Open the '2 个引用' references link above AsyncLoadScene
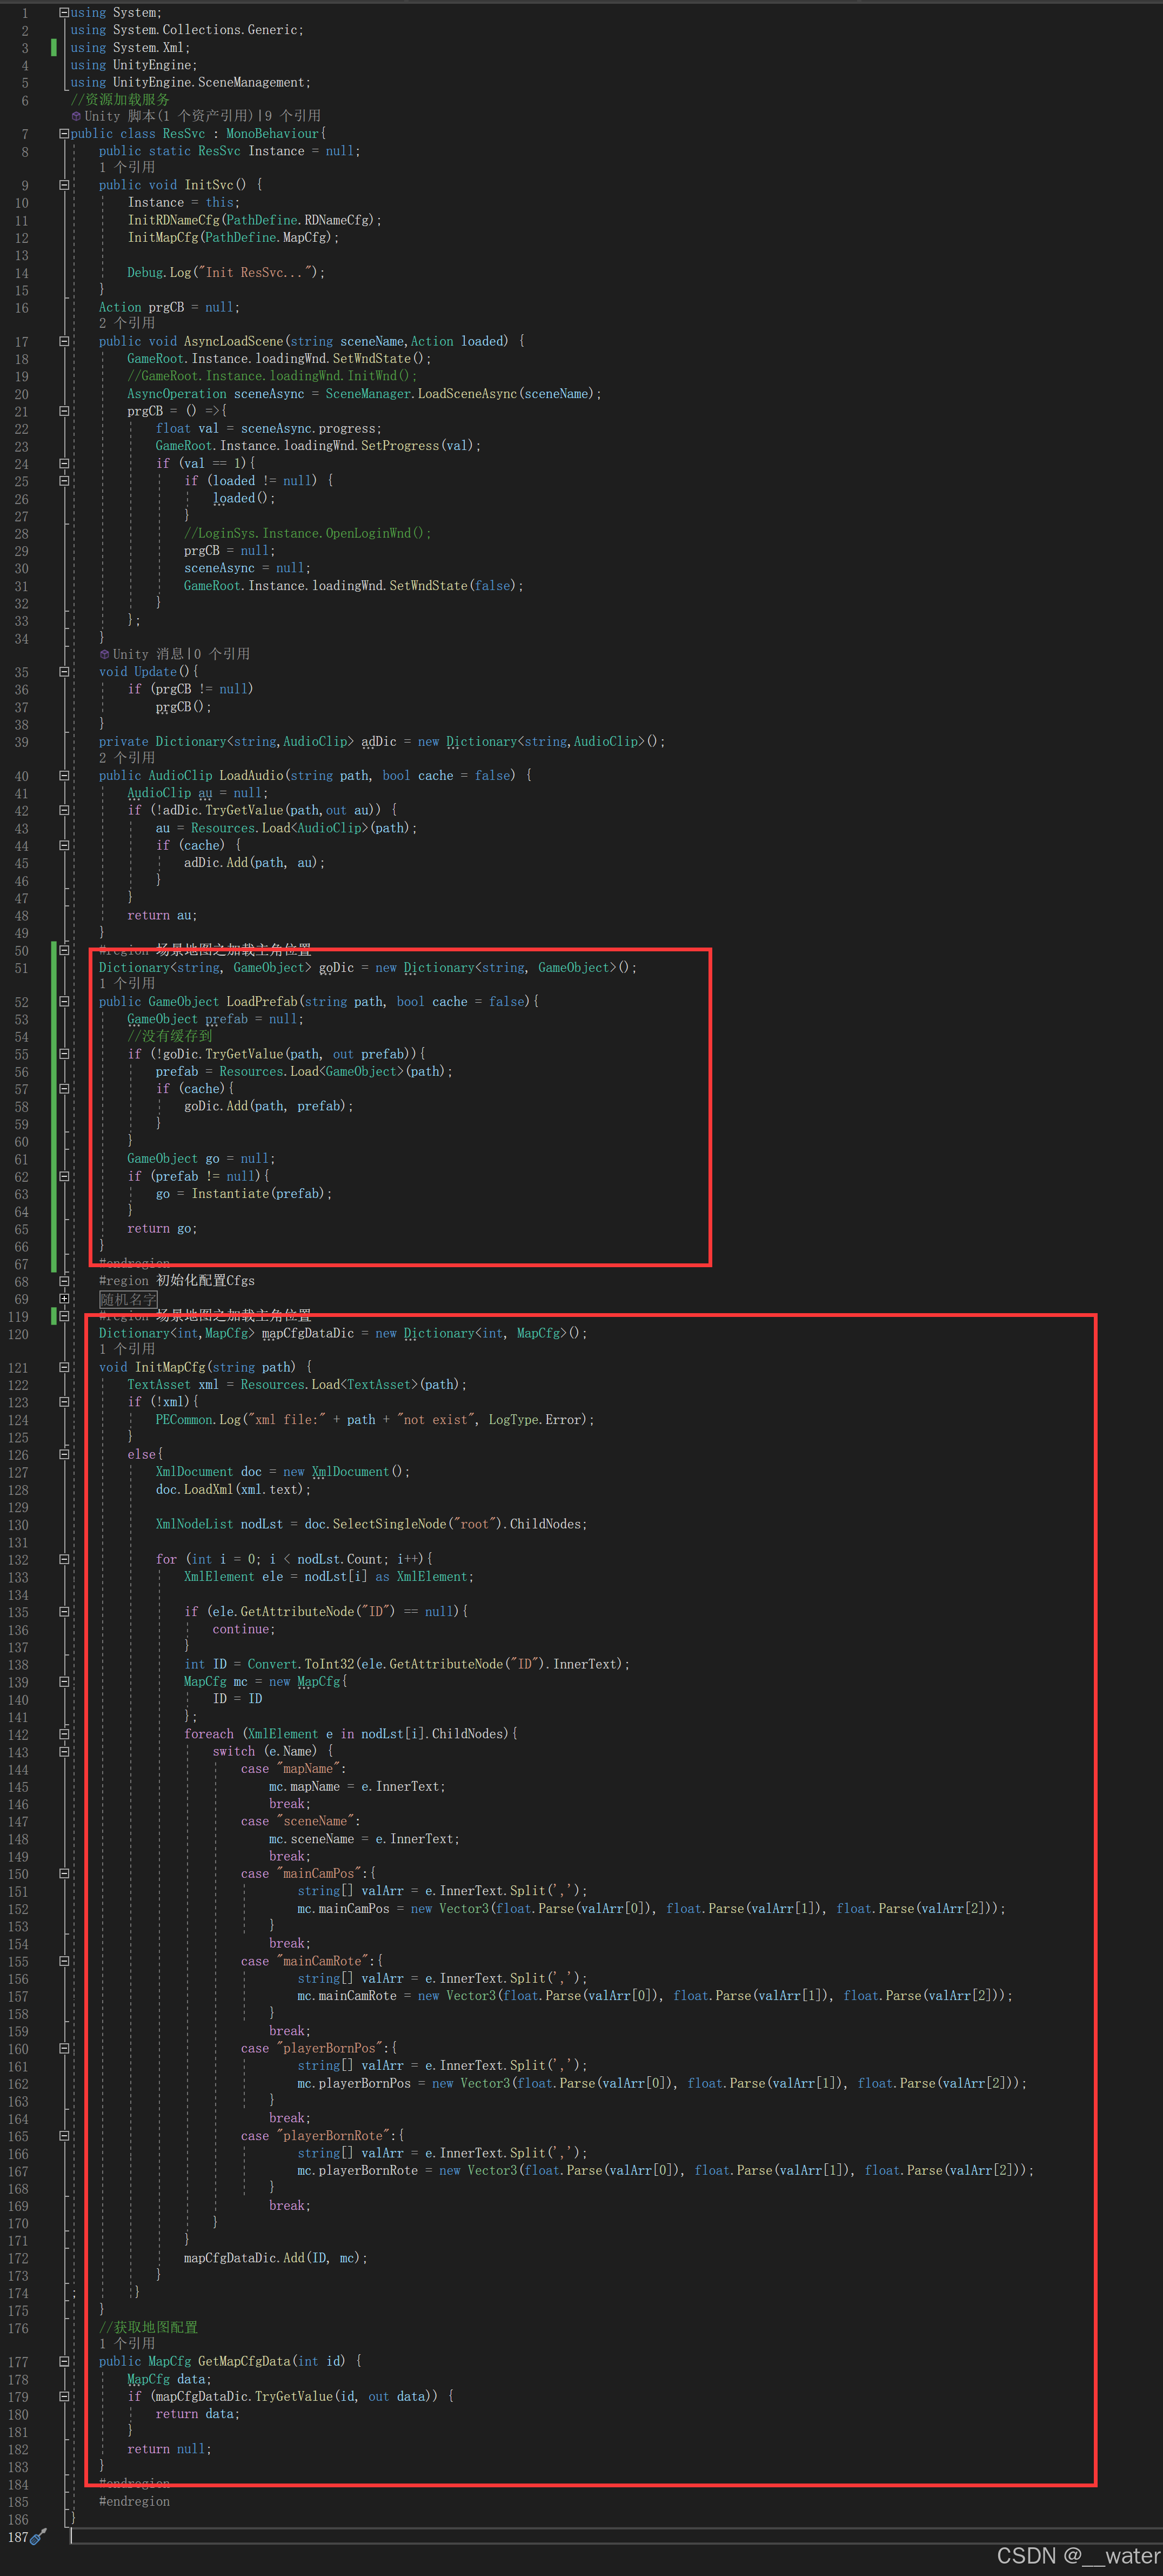1163x2576 pixels. pos(127,323)
